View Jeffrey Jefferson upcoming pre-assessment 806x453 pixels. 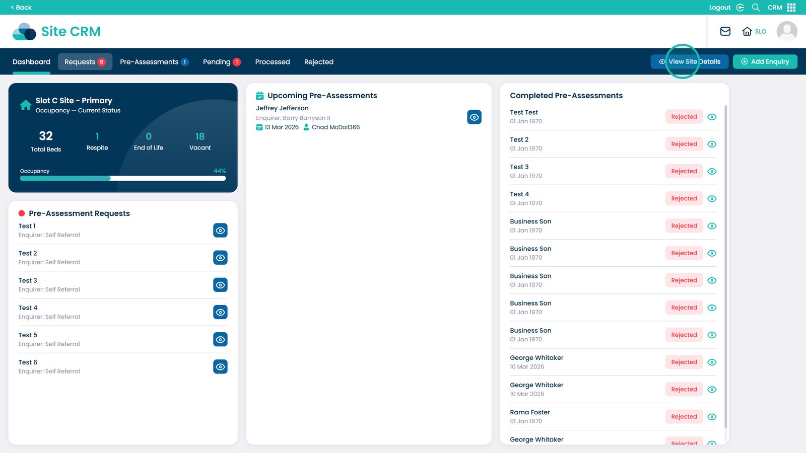(474, 117)
